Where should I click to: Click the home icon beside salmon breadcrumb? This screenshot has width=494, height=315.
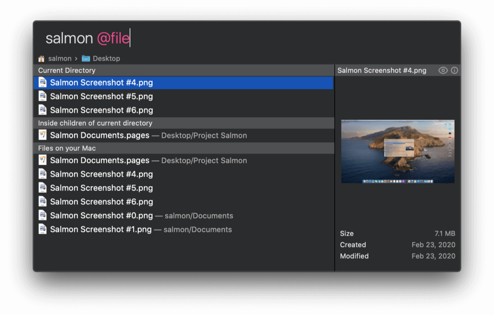pos(41,59)
